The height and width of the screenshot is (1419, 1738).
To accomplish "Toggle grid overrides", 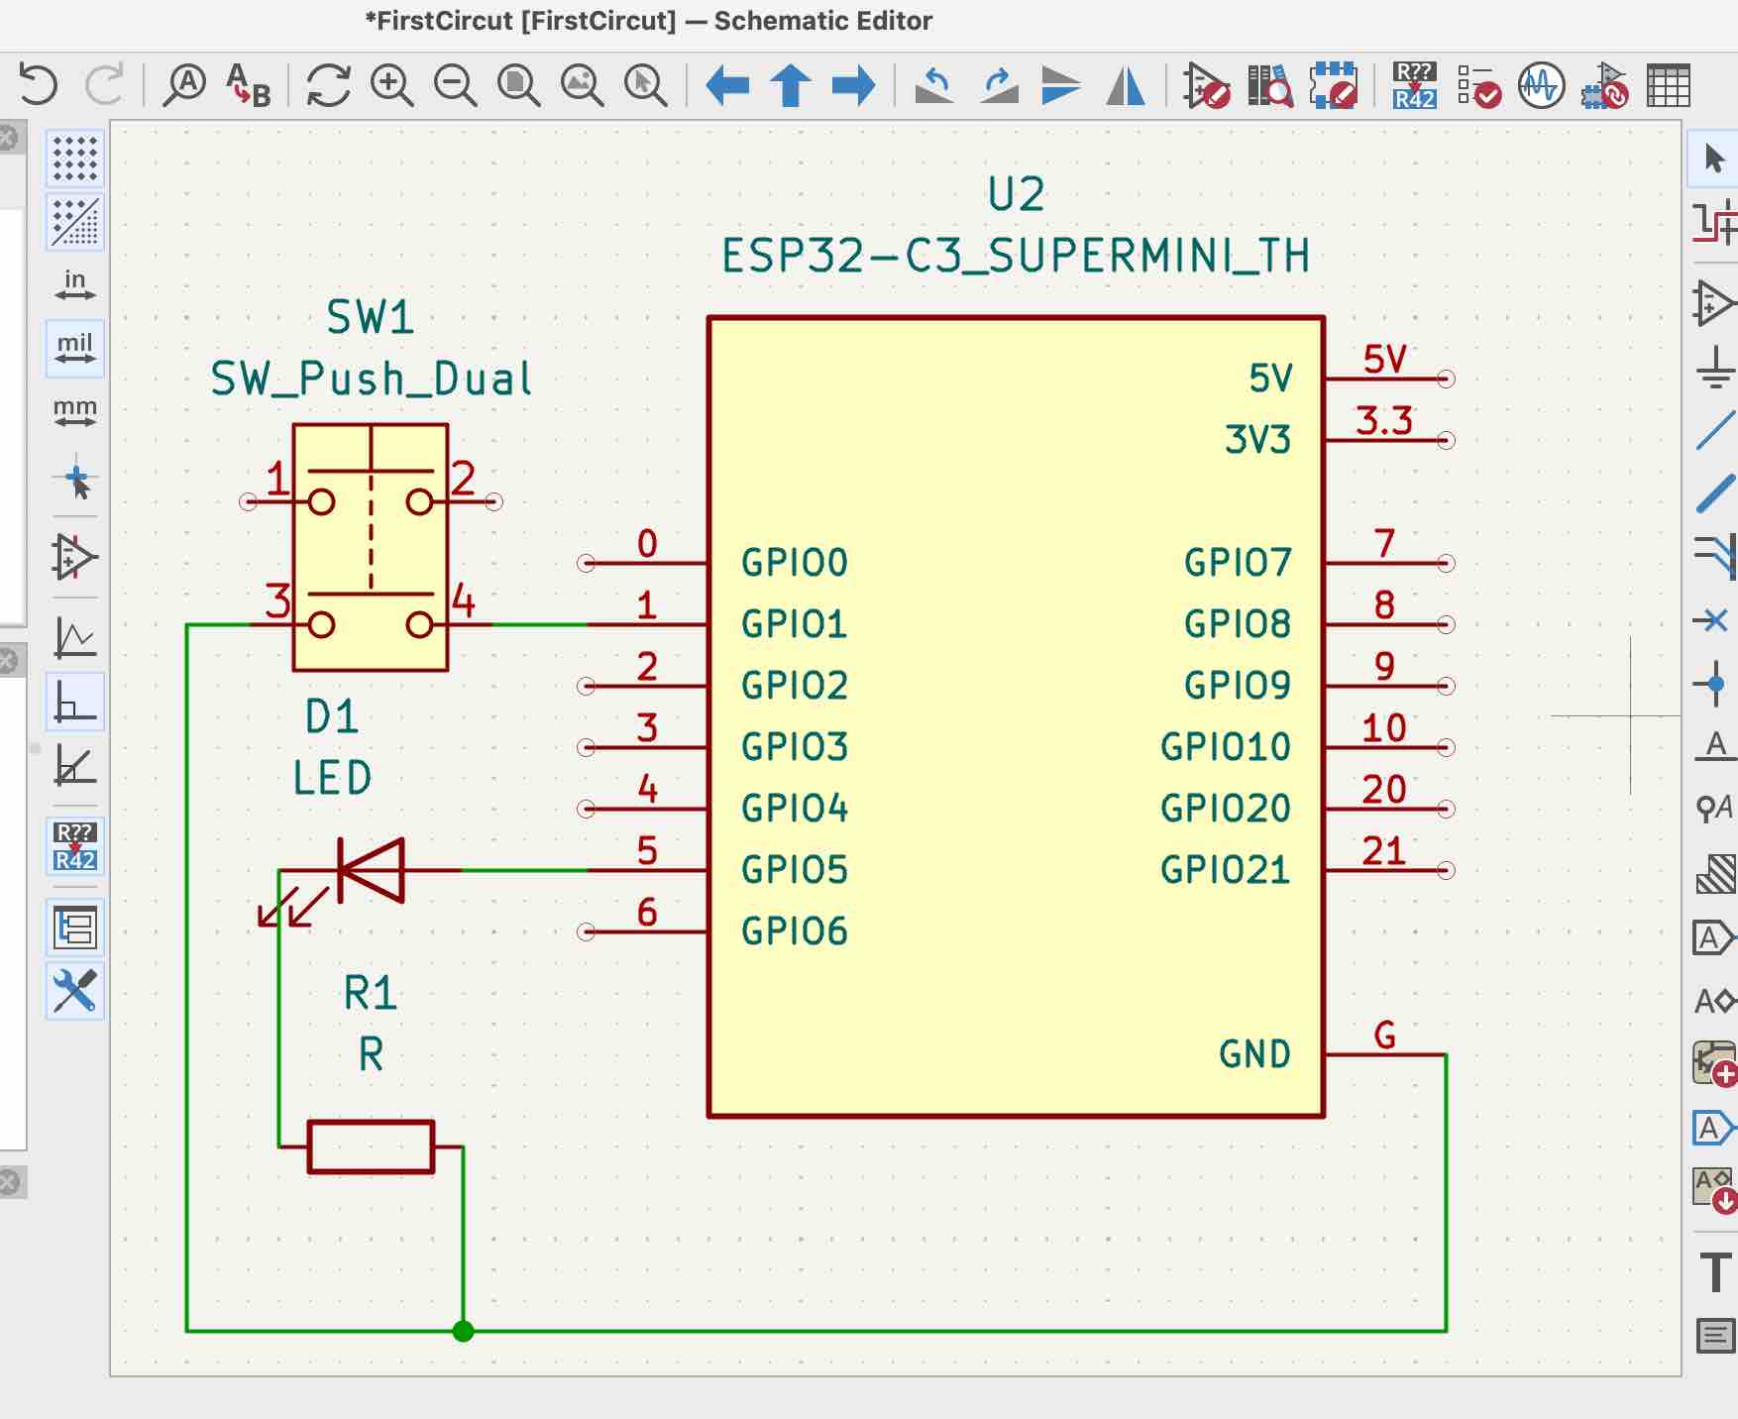I will [75, 221].
